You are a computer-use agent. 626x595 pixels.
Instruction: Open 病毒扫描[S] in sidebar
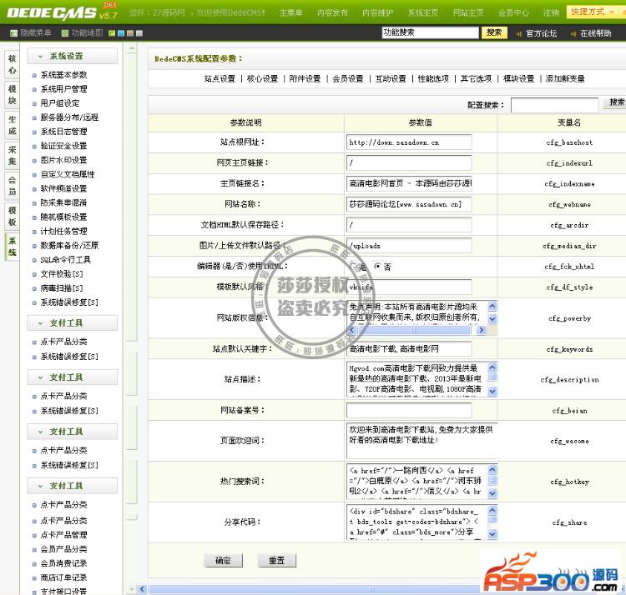click(x=62, y=288)
